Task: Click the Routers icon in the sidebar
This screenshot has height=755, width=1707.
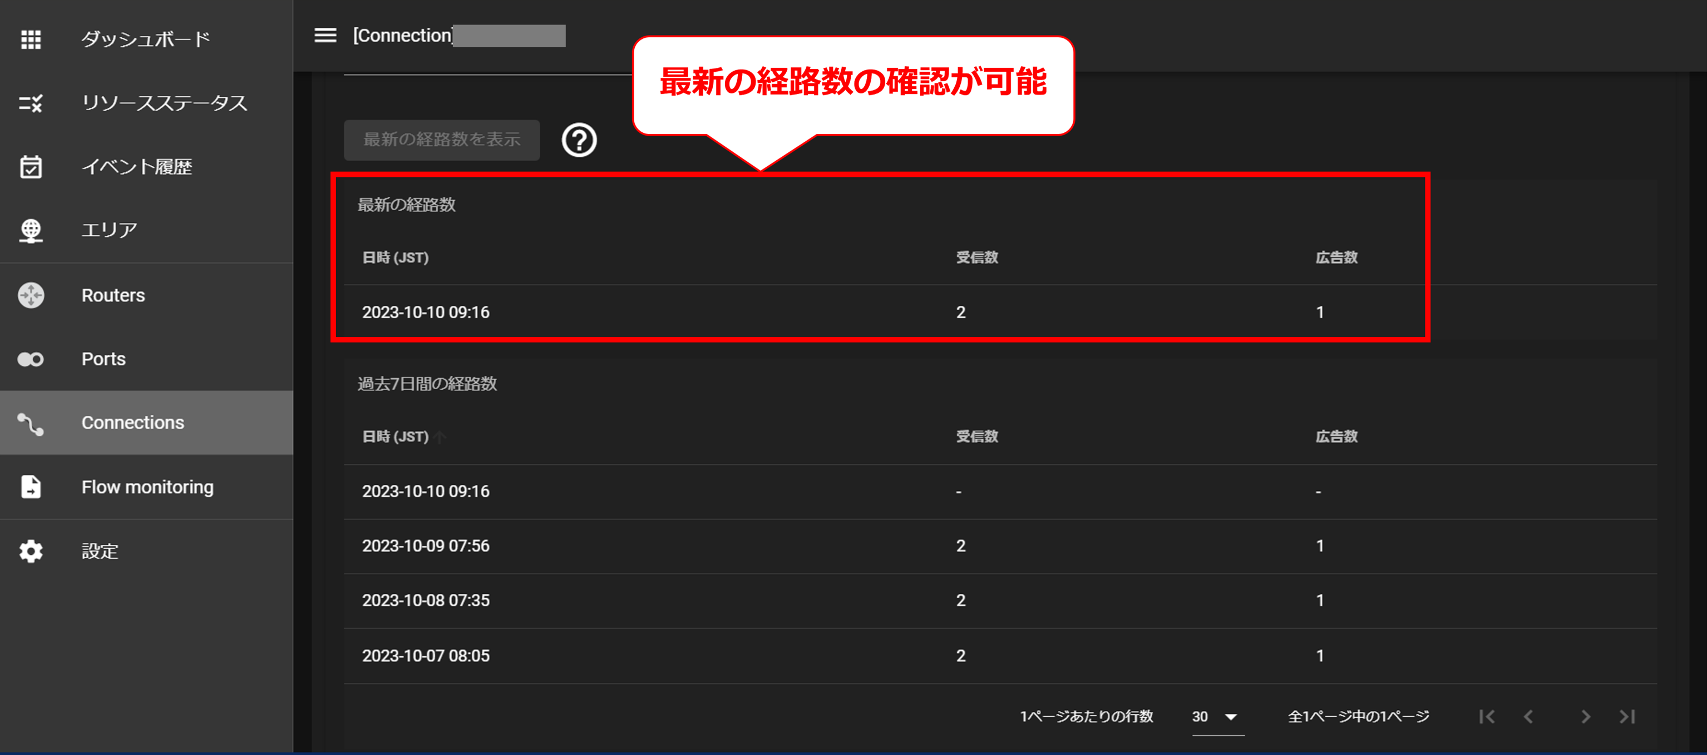Action: click(31, 295)
